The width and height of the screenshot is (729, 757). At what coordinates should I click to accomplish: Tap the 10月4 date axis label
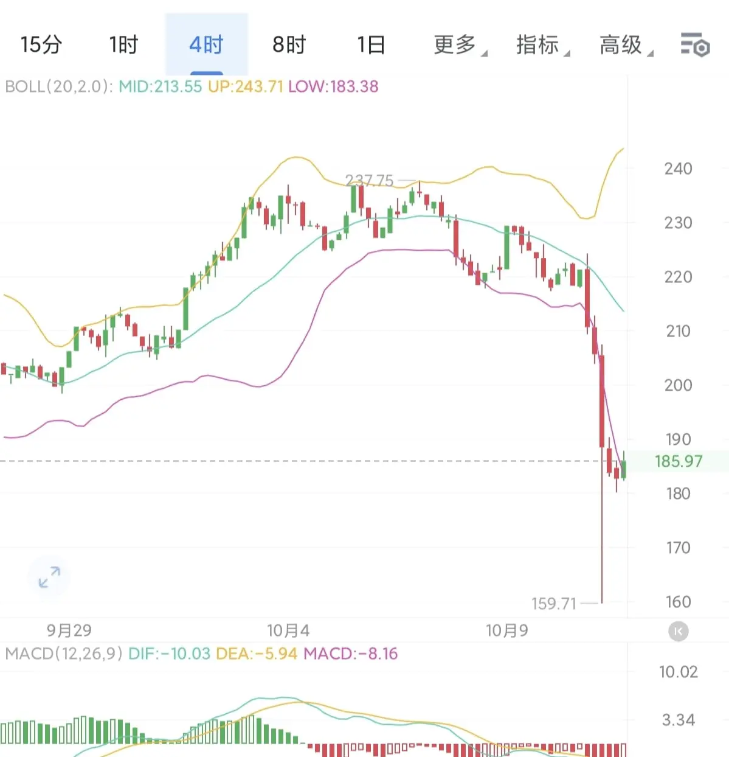[x=288, y=630]
